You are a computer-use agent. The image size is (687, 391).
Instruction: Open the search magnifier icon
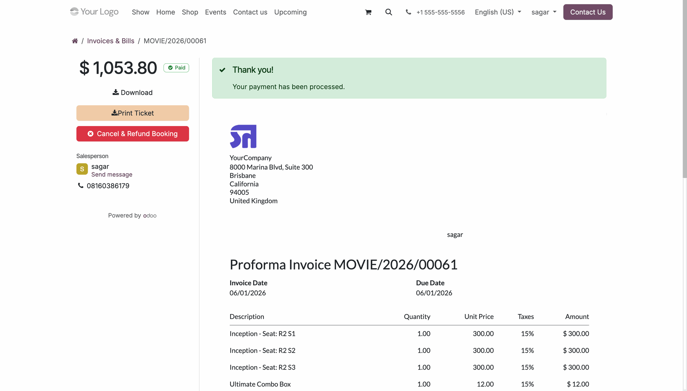point(389,12)
